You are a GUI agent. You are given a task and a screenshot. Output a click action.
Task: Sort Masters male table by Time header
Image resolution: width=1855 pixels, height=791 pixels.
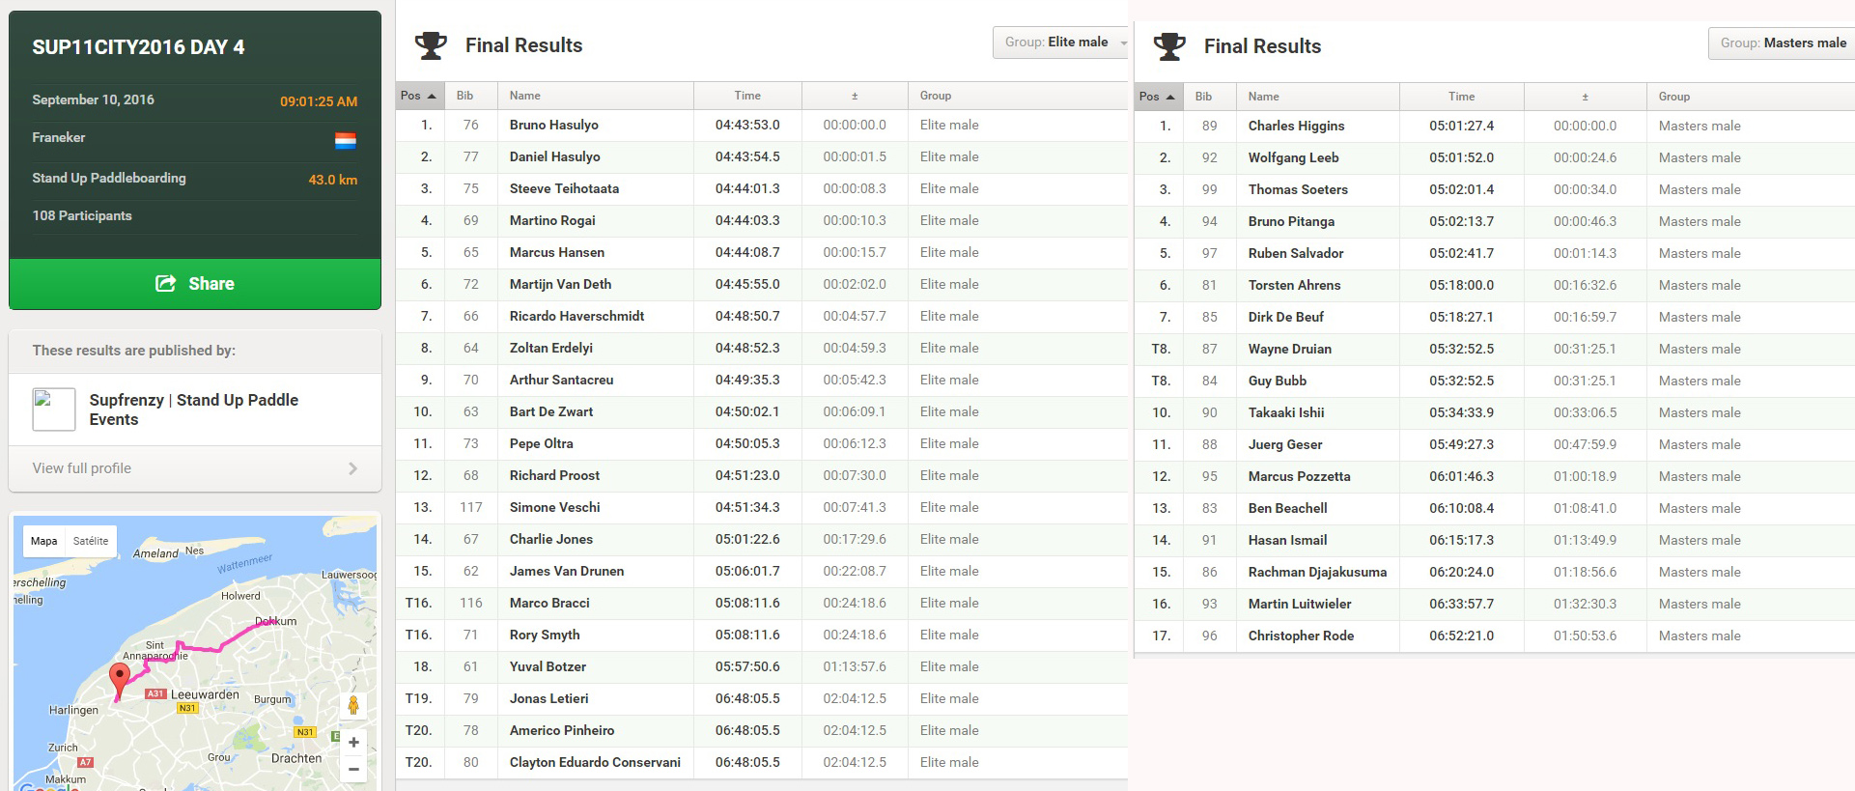coord(1462,97)
